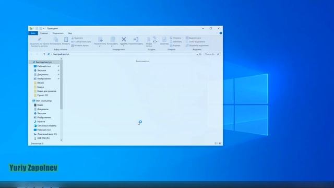Open the New item dropdown icon
Viewport: 334px width, 188px height.
point(155,38)
